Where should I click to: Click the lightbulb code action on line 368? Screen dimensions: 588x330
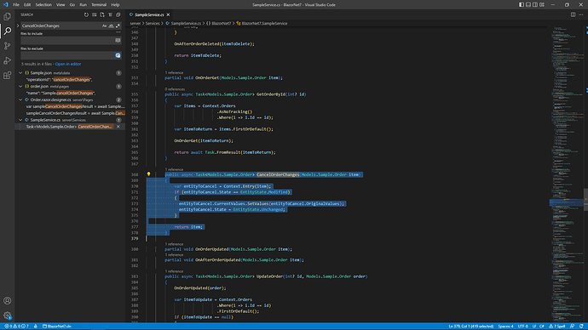point(148,174)
